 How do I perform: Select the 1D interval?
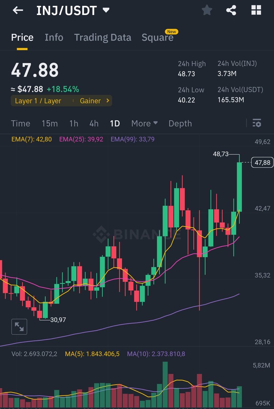point(115,123)
